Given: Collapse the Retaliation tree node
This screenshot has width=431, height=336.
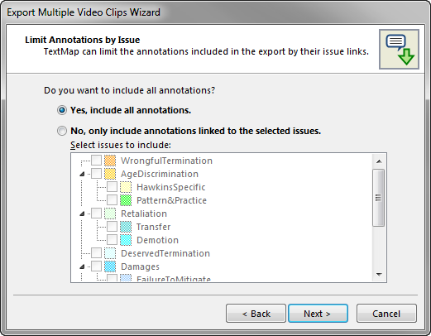Looking at the screenshot, I should [x=82, y=214].
